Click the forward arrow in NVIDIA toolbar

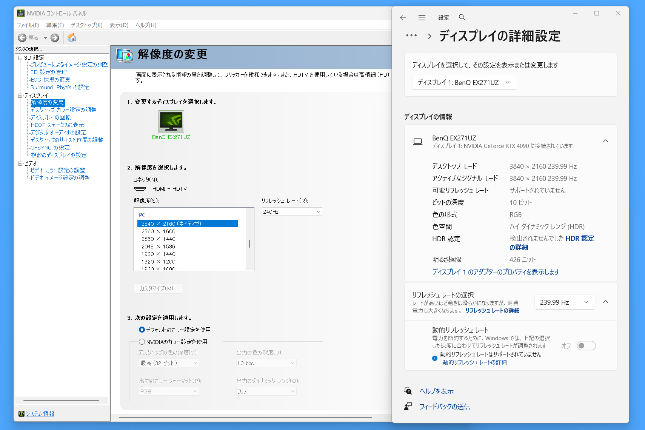(x=55, y=38)
